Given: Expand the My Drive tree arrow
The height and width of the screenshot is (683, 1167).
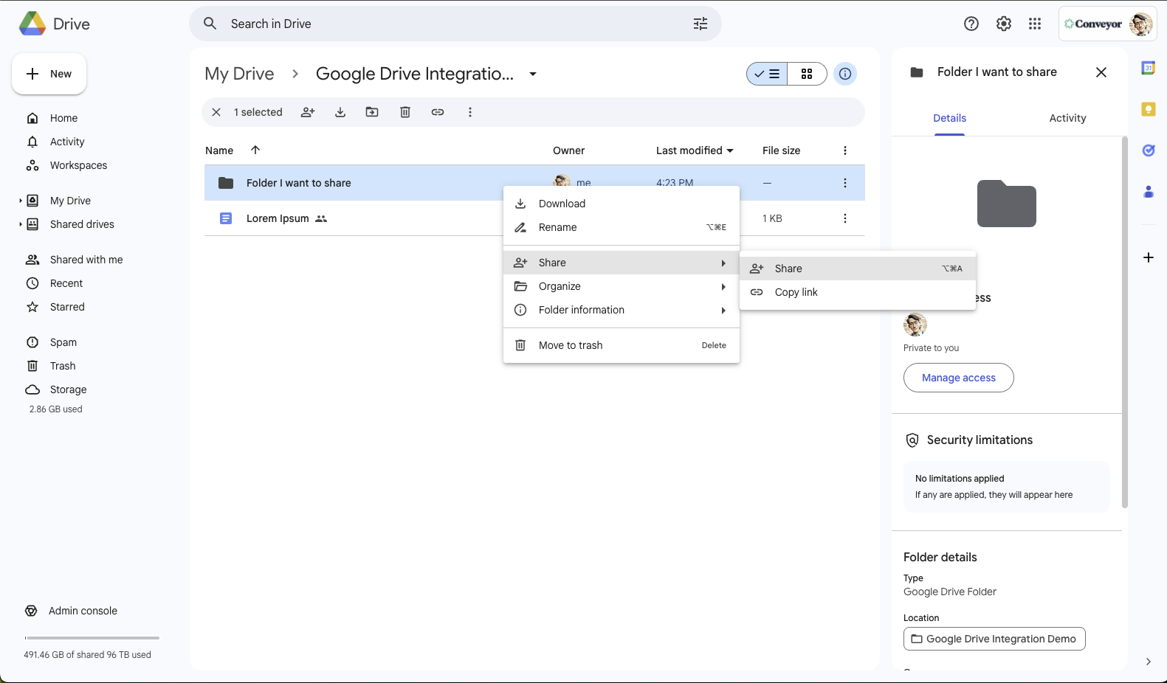Looking at the screenshot, I should 21,201.
